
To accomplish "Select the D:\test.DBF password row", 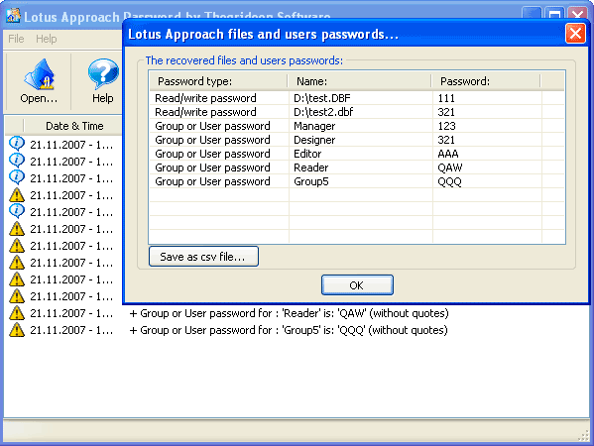I will tap(356, 98).
